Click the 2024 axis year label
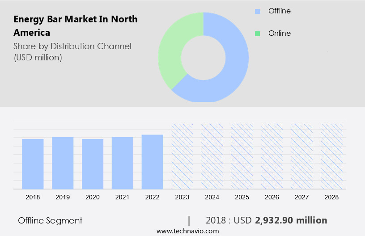The image size is (365, 236). pyautogui.click(x=212, y=197)
